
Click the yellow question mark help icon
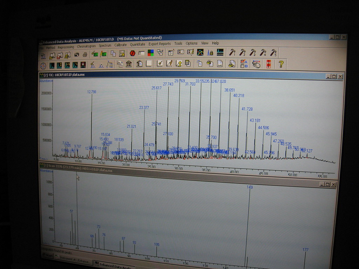(280, 64)
